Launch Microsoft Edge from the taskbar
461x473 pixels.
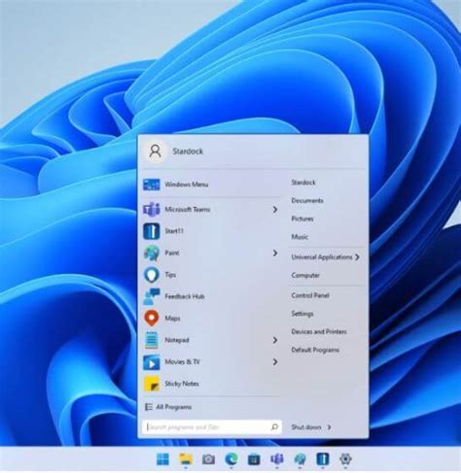click(x=231, y=458)
